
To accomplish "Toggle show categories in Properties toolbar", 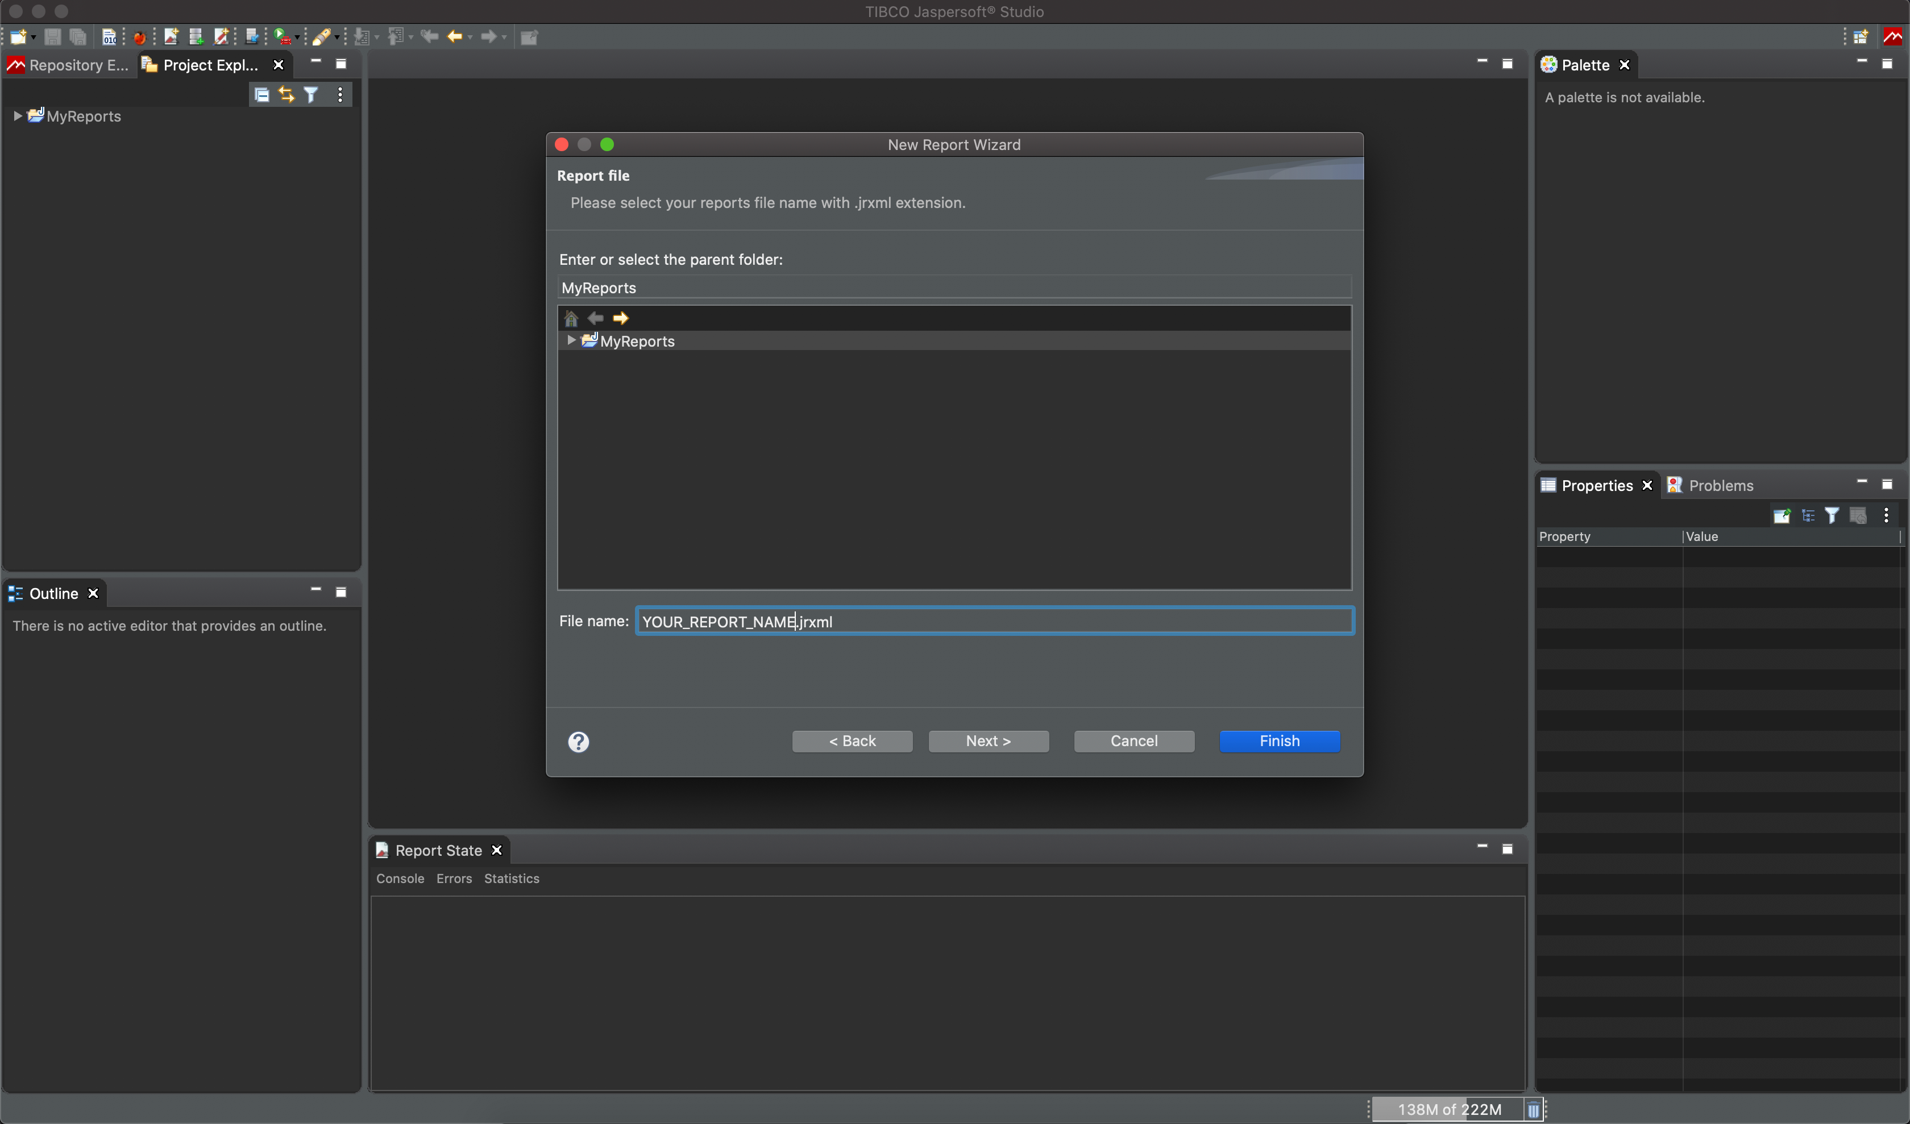I will [1808, 516].
